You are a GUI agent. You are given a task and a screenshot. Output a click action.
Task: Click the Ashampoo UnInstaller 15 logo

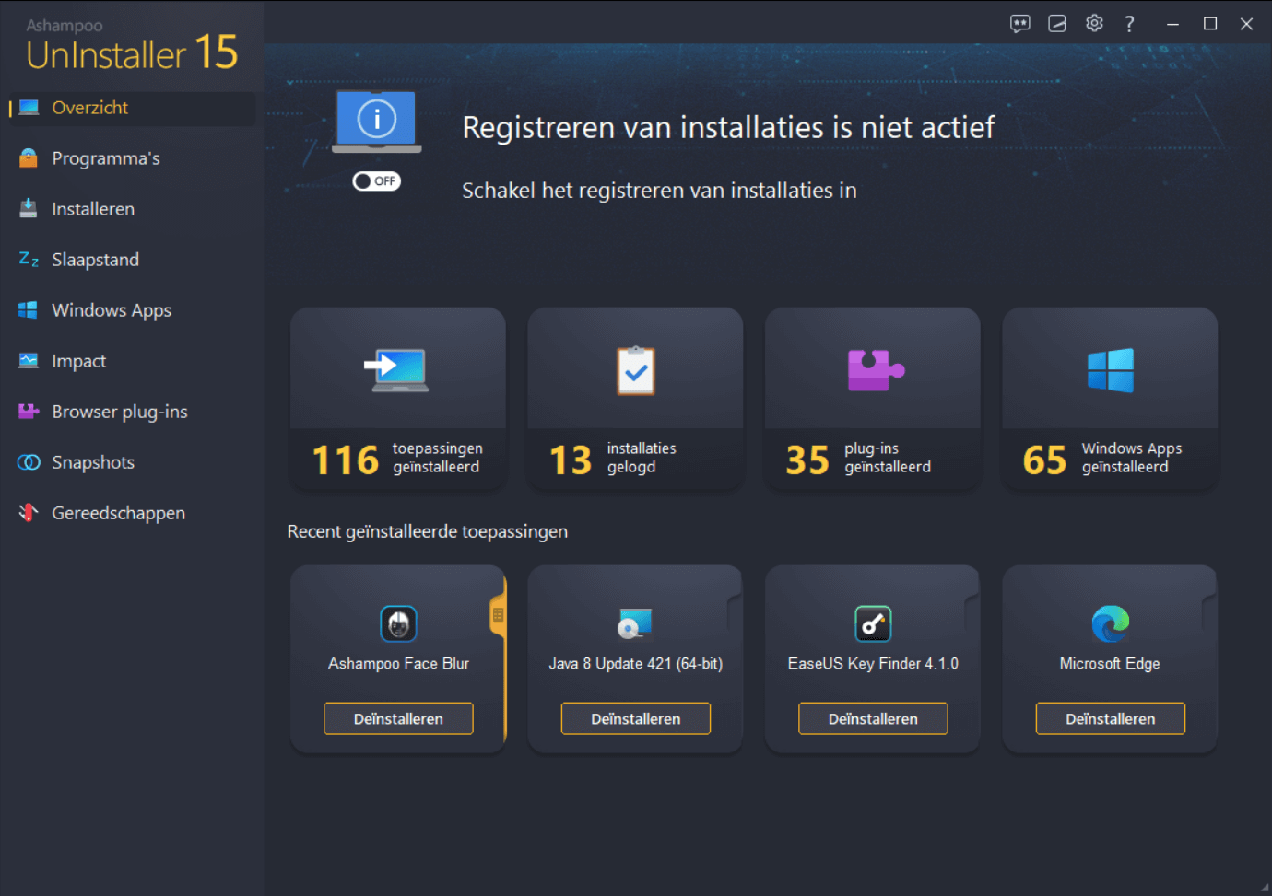(x=132, y=46)
